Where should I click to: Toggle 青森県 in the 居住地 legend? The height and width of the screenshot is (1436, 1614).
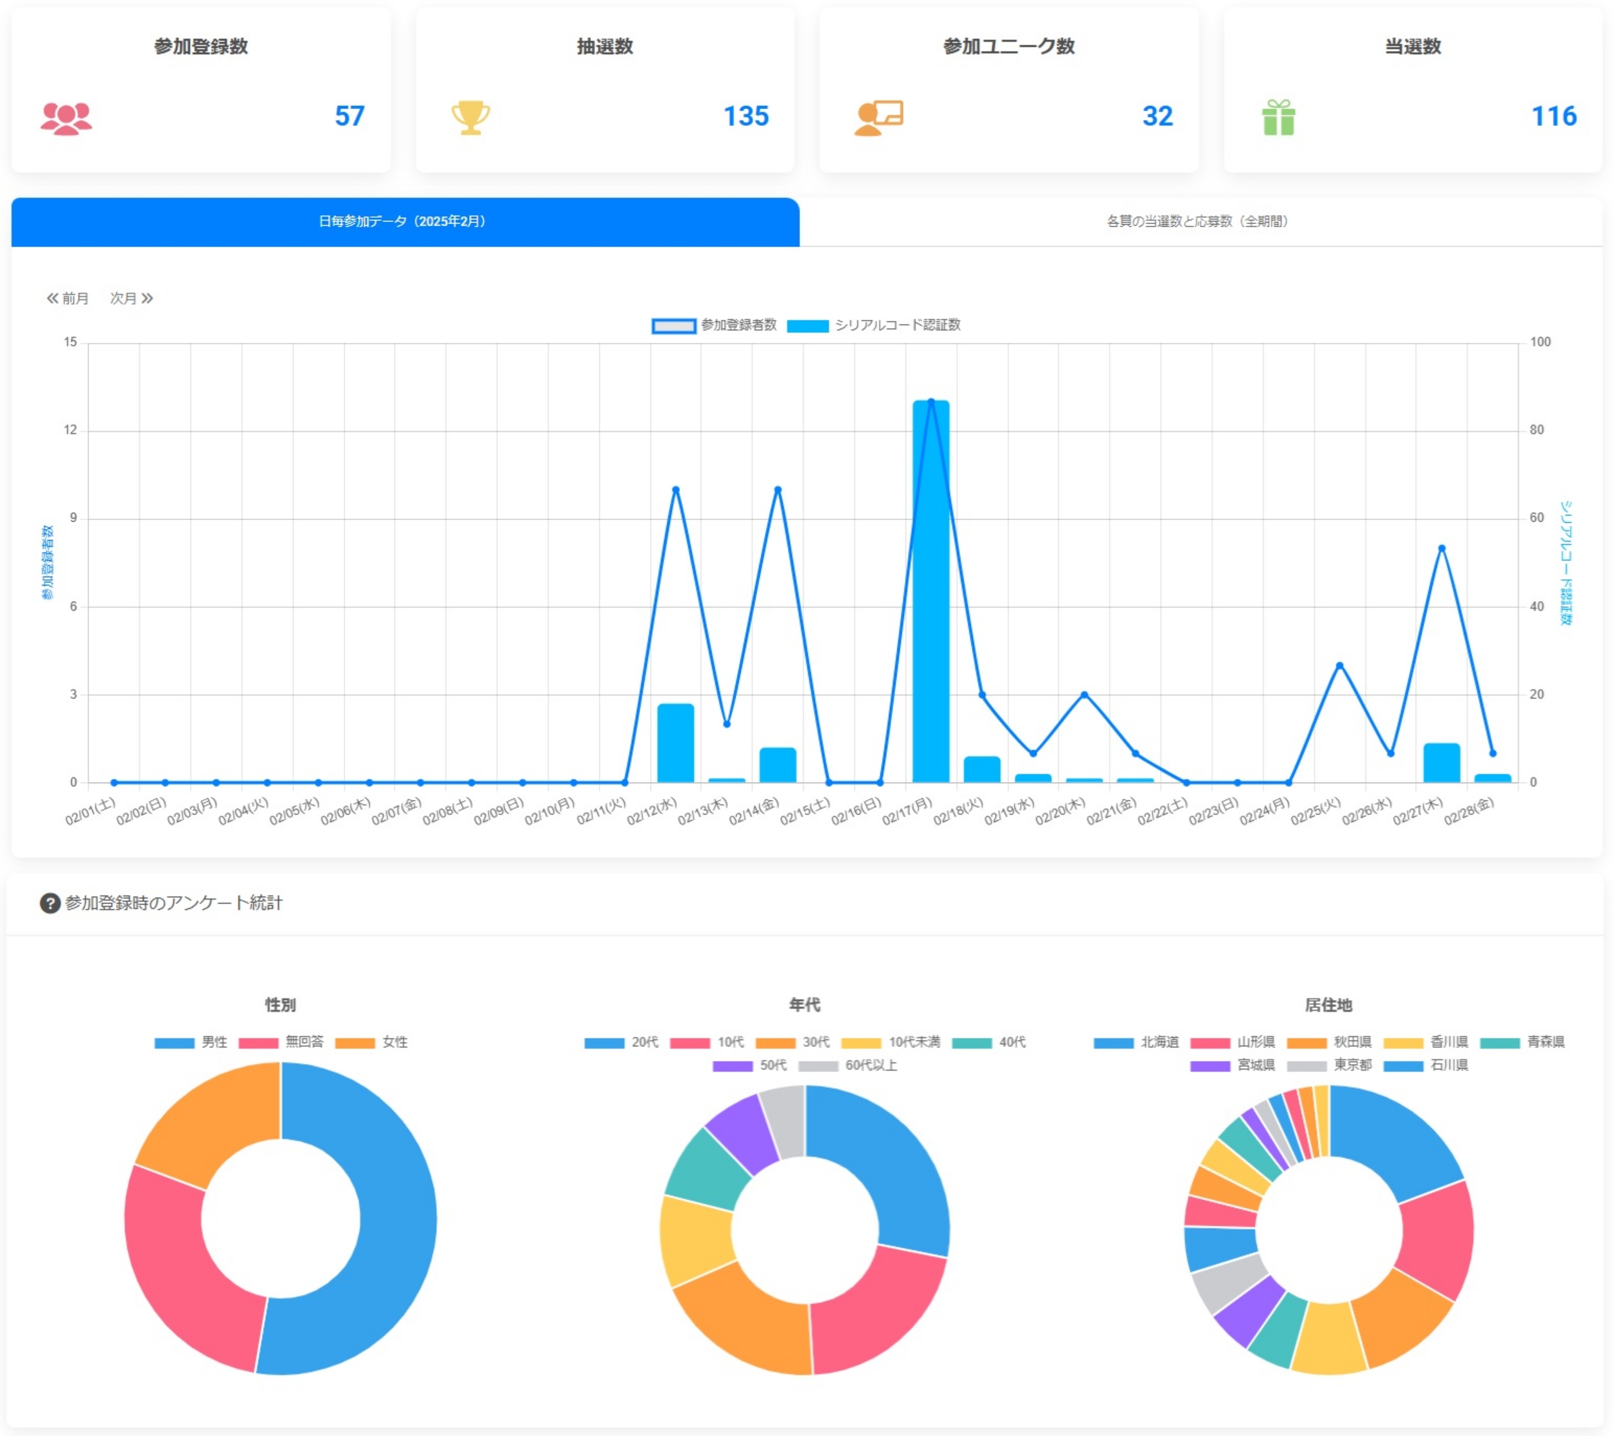point(1522,1043)
